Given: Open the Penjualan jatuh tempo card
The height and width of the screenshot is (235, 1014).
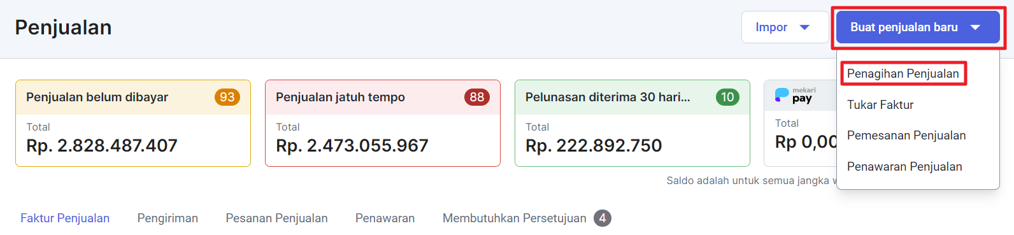Looking at the screenshot, I should pyautogui.click(x=383, y=124).
